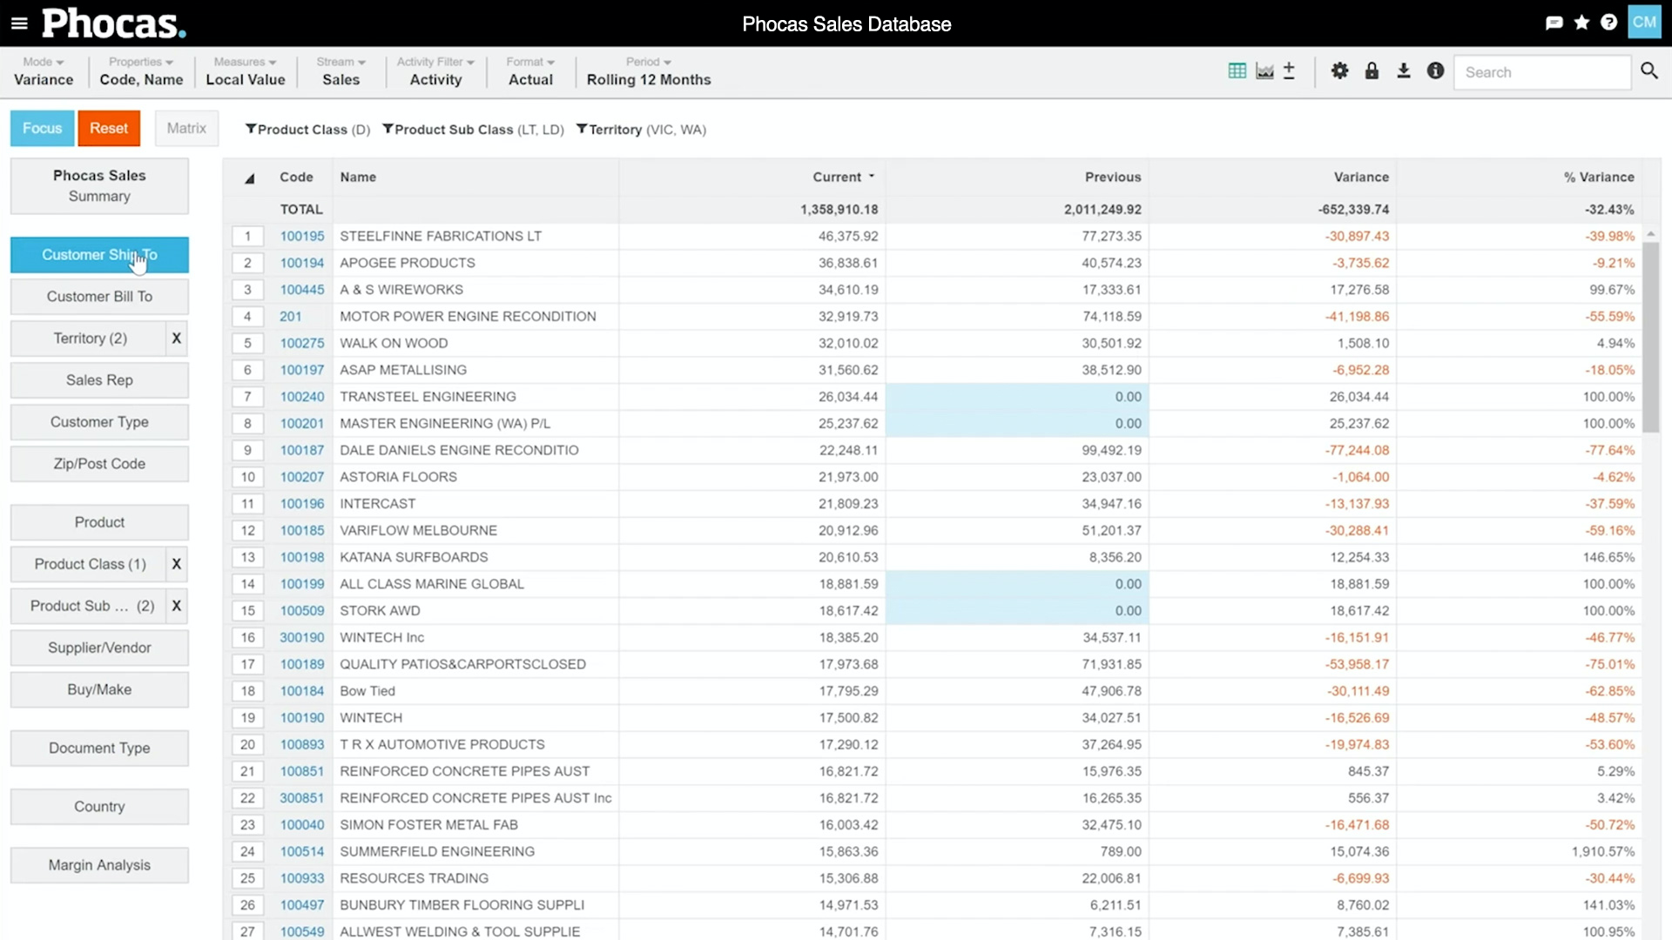This screenshot has height=940, width=1672.
Task: Remove the Product Sub Class filter X
Action: point(177,606)
